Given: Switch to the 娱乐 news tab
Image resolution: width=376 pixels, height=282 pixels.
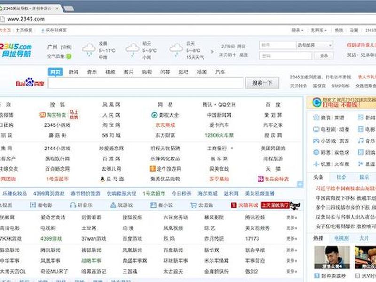Looking at the screenshot, I should pos(364,177).
